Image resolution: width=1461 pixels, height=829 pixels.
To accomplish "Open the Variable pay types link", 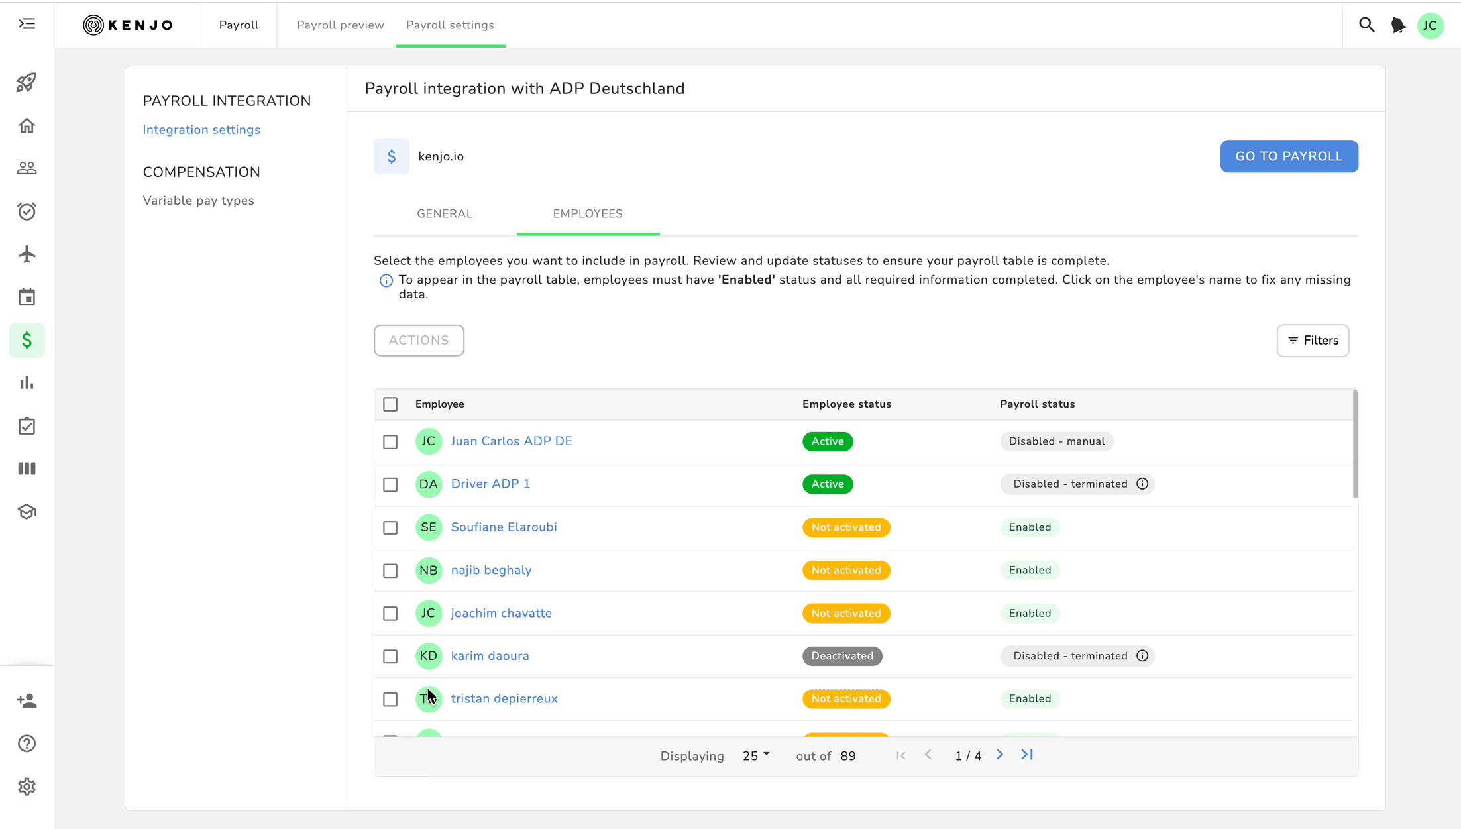I will tap(198, 201).
